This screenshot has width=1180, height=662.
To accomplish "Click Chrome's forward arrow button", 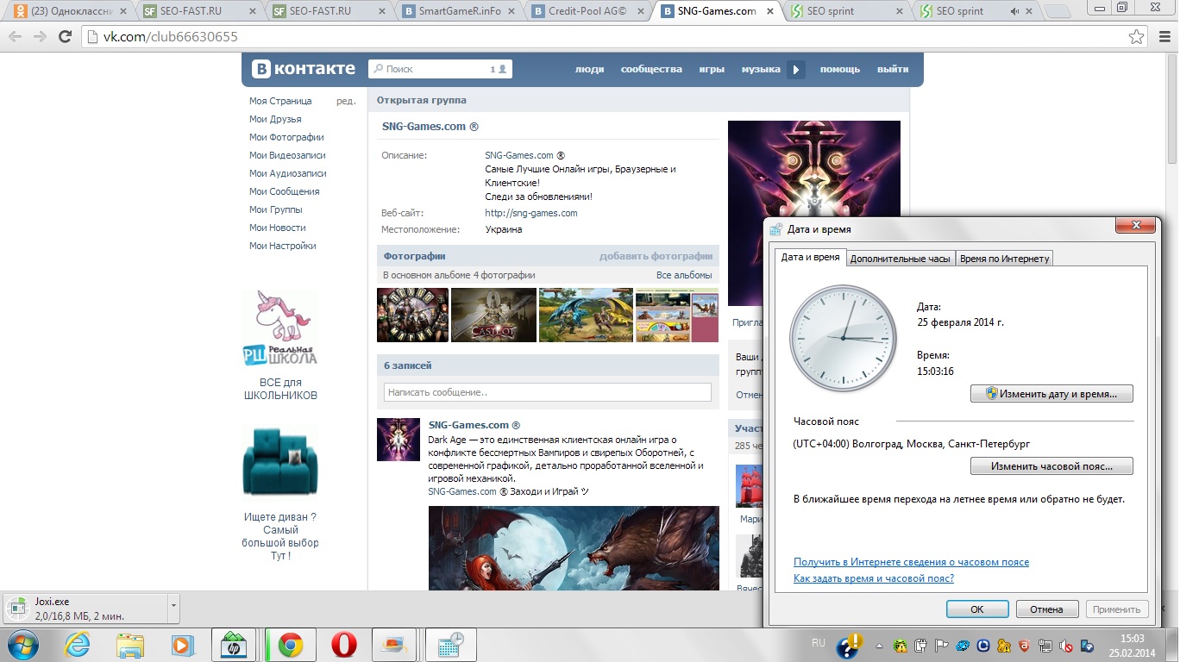I will pos(40,37).
